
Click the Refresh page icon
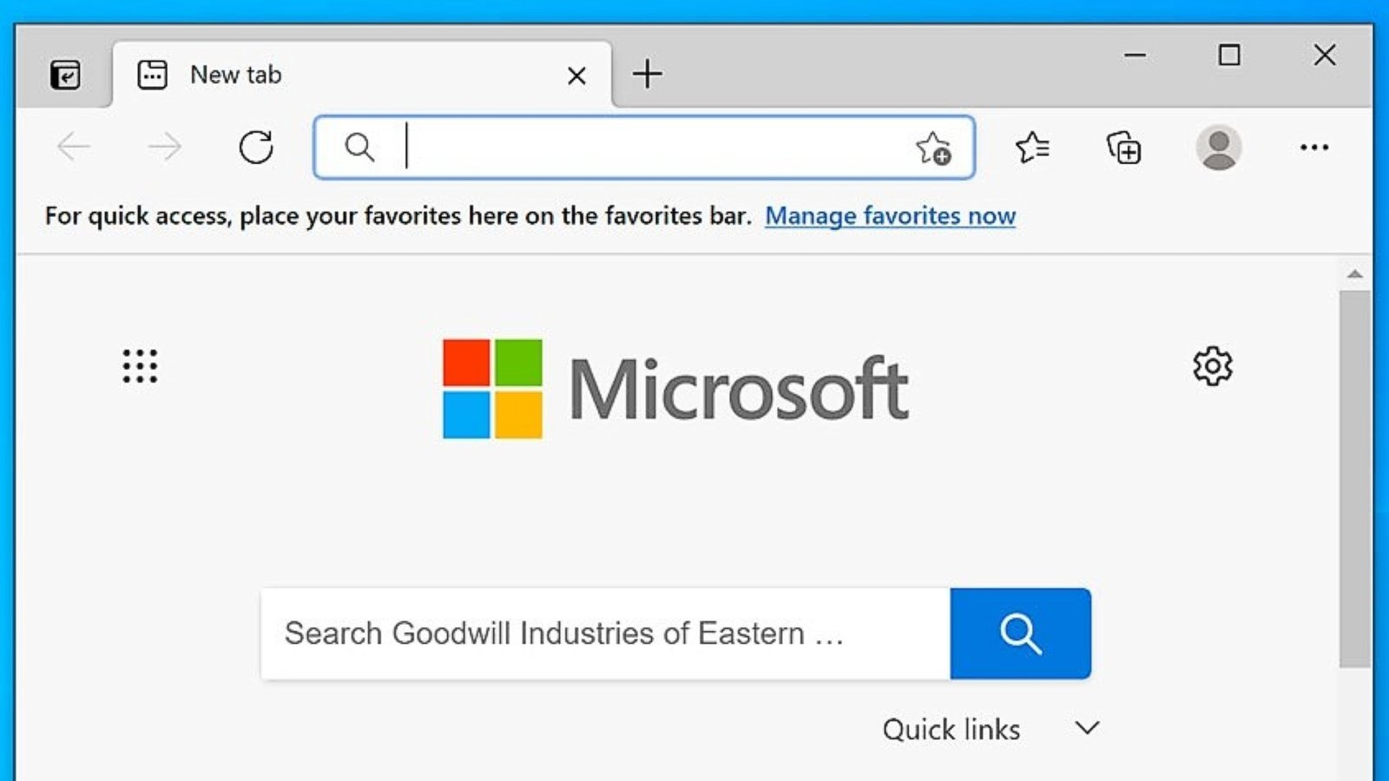(255, 148)
